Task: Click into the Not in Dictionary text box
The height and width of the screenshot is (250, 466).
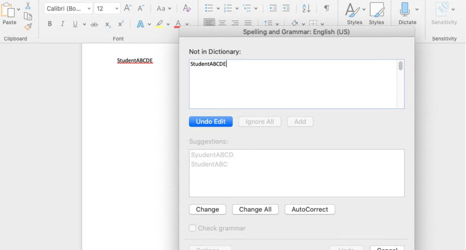Action: (x=293, y=84)
